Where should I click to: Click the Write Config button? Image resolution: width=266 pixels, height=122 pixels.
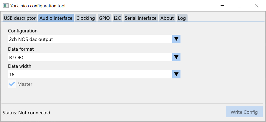(x=244, y=112)
